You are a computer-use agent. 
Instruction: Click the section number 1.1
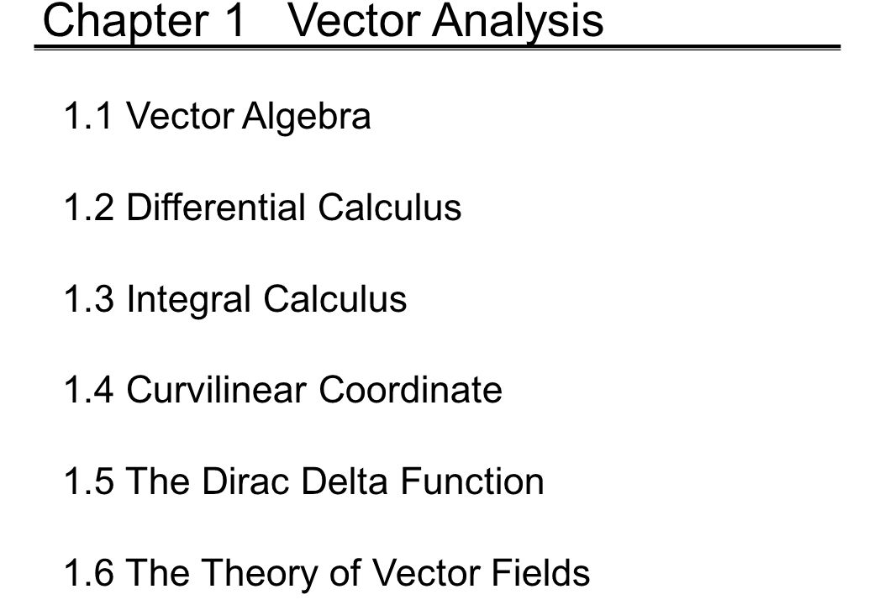tap(88, 116)
